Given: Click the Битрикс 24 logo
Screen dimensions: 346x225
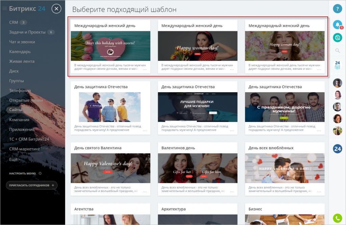Looking at the screenshot, I should (x=27, y=8).
